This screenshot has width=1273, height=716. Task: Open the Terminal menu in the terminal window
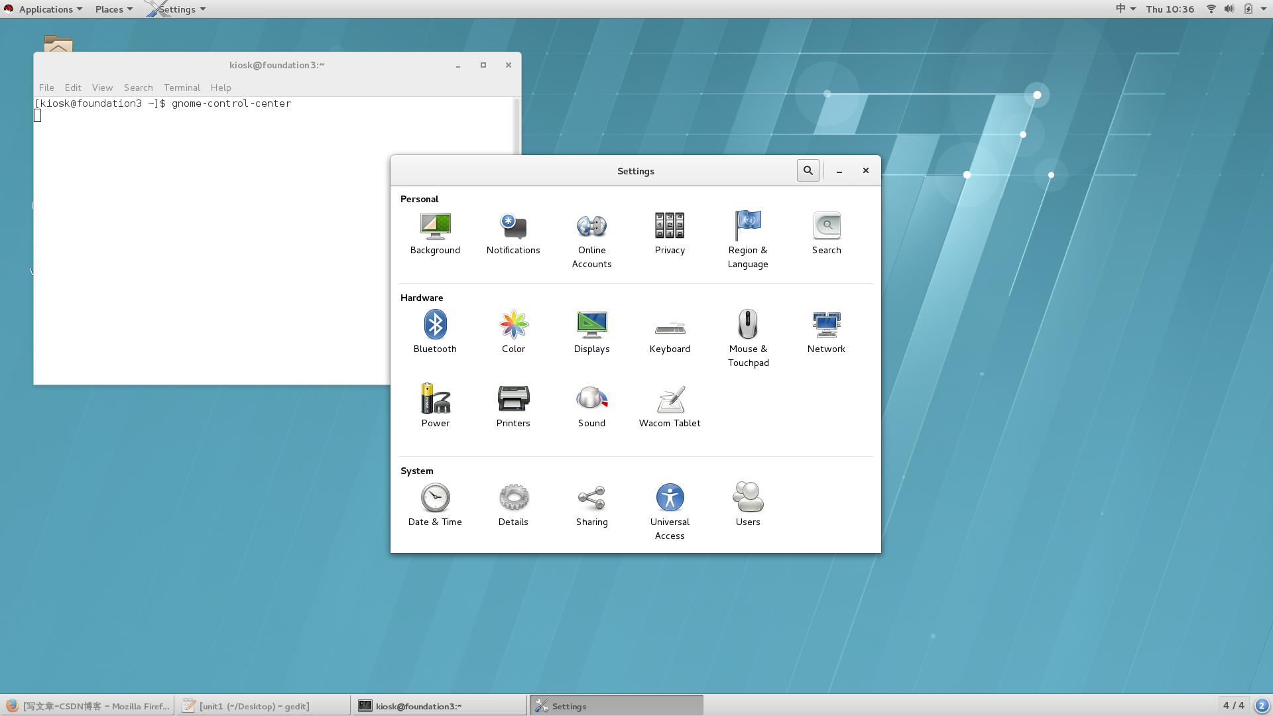(182, 88)
